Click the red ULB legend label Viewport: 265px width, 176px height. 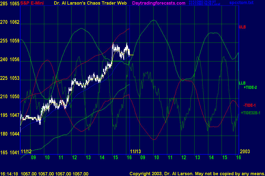tap(242, 27)
